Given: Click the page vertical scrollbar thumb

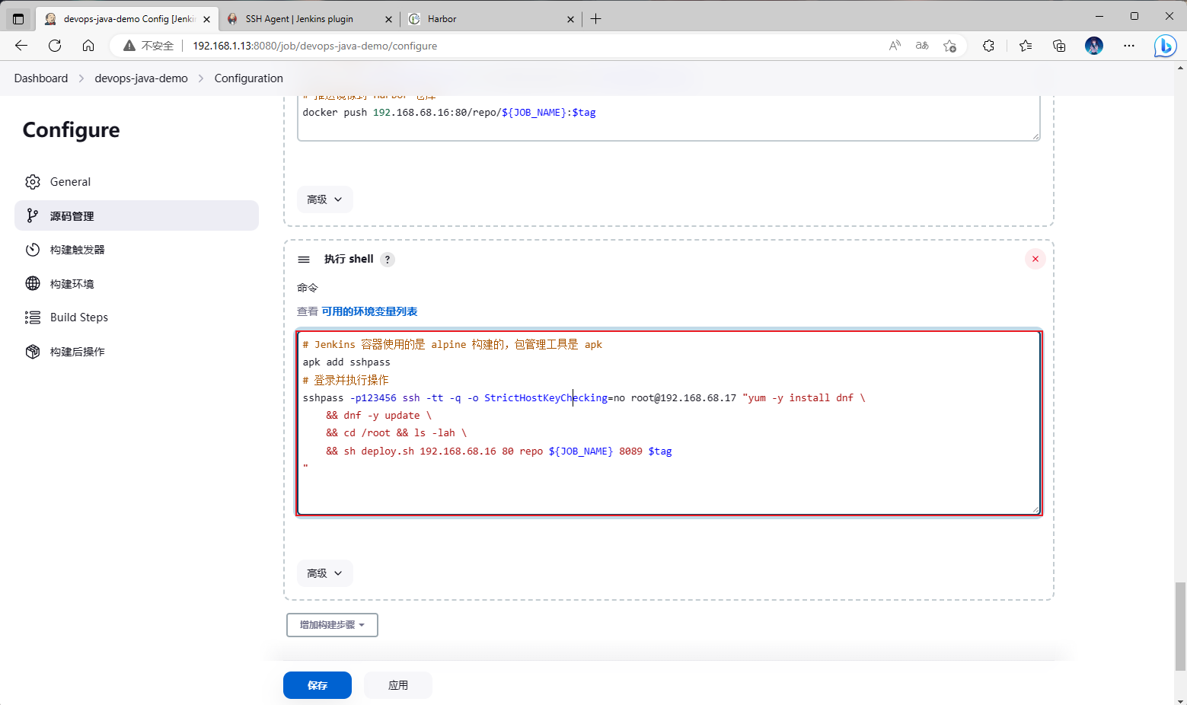Looking at the screenshot, I should click(1180, 626).
